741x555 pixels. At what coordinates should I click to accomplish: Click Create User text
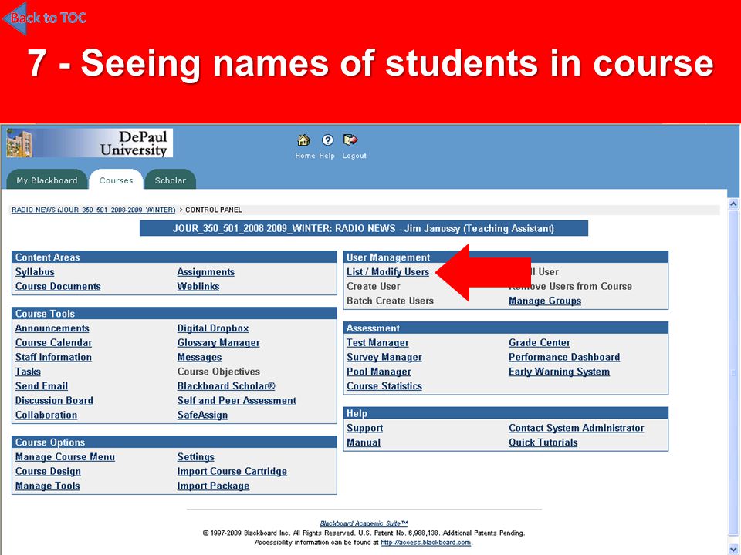click(374, 287)
